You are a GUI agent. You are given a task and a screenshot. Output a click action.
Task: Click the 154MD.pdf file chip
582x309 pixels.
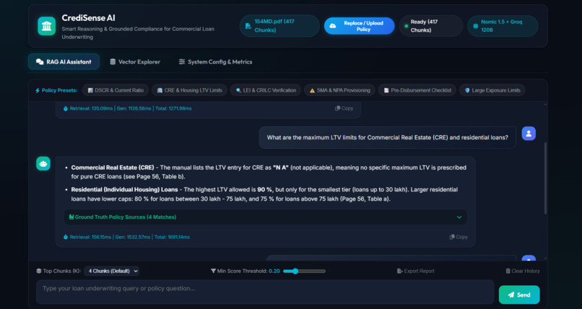[x=279, y=26]
